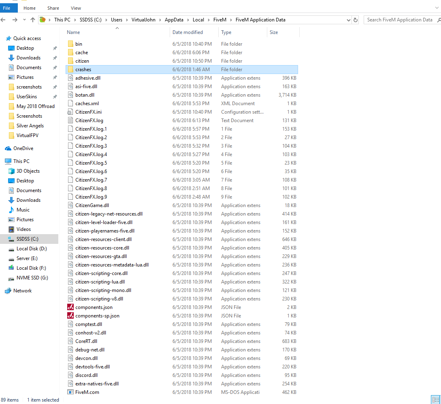Click the AppData breadcrumb segment
This screenshot has width=441, height=404.
pos(174,20)
